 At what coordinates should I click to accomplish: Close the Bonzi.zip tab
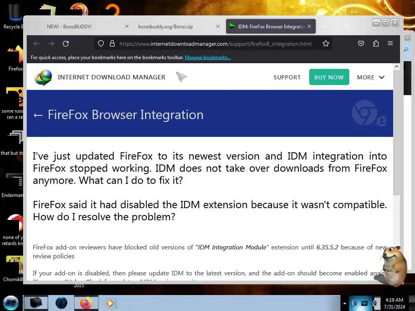[218, 26]
